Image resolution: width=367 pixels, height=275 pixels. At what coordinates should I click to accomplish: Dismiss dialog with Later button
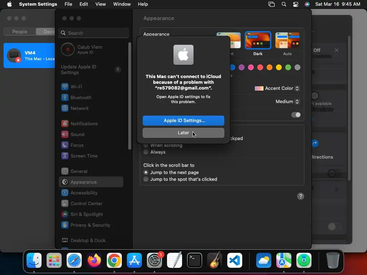click(183, 133)
